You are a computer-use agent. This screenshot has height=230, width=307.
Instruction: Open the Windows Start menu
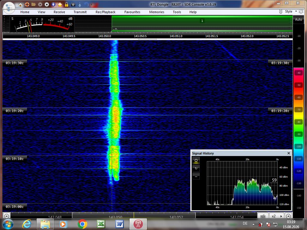click(x=8, y=224)
